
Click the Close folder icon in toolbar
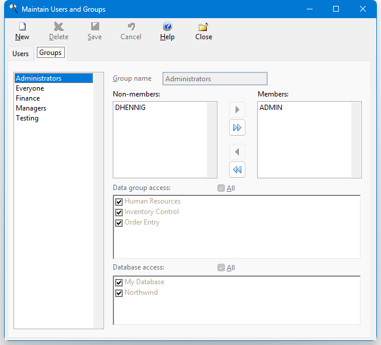click(x=203, y=26)
